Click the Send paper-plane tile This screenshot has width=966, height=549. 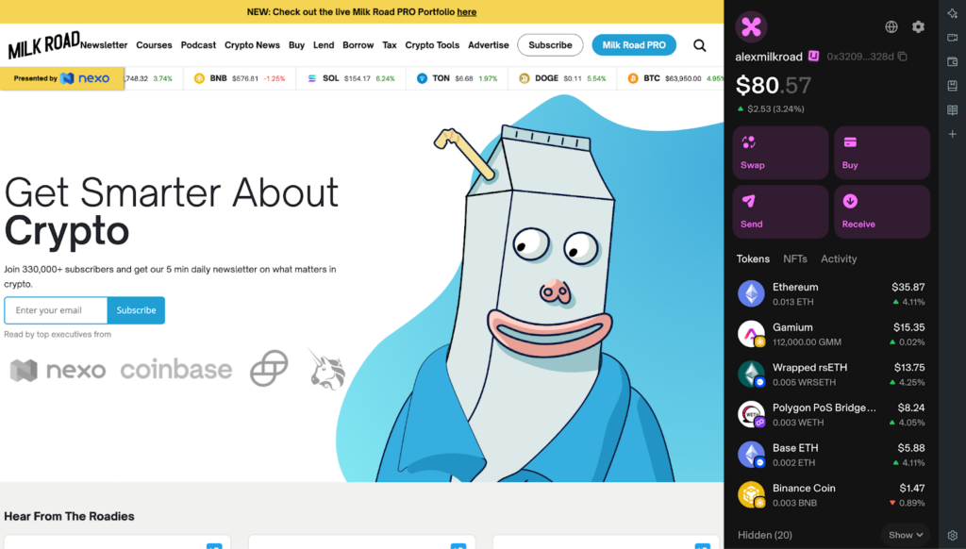pos(780,211)
